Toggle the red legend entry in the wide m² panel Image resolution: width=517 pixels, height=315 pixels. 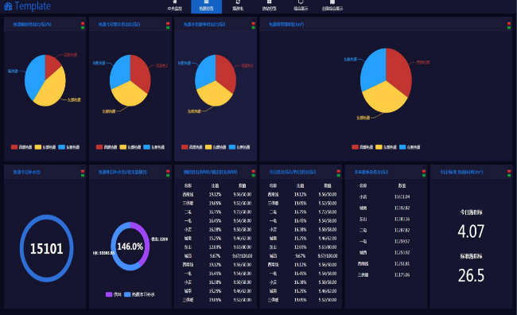coord(363,147)
